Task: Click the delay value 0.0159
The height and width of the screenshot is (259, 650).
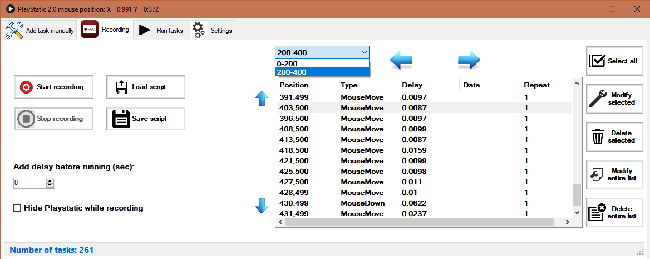Action: coord(414,150)
